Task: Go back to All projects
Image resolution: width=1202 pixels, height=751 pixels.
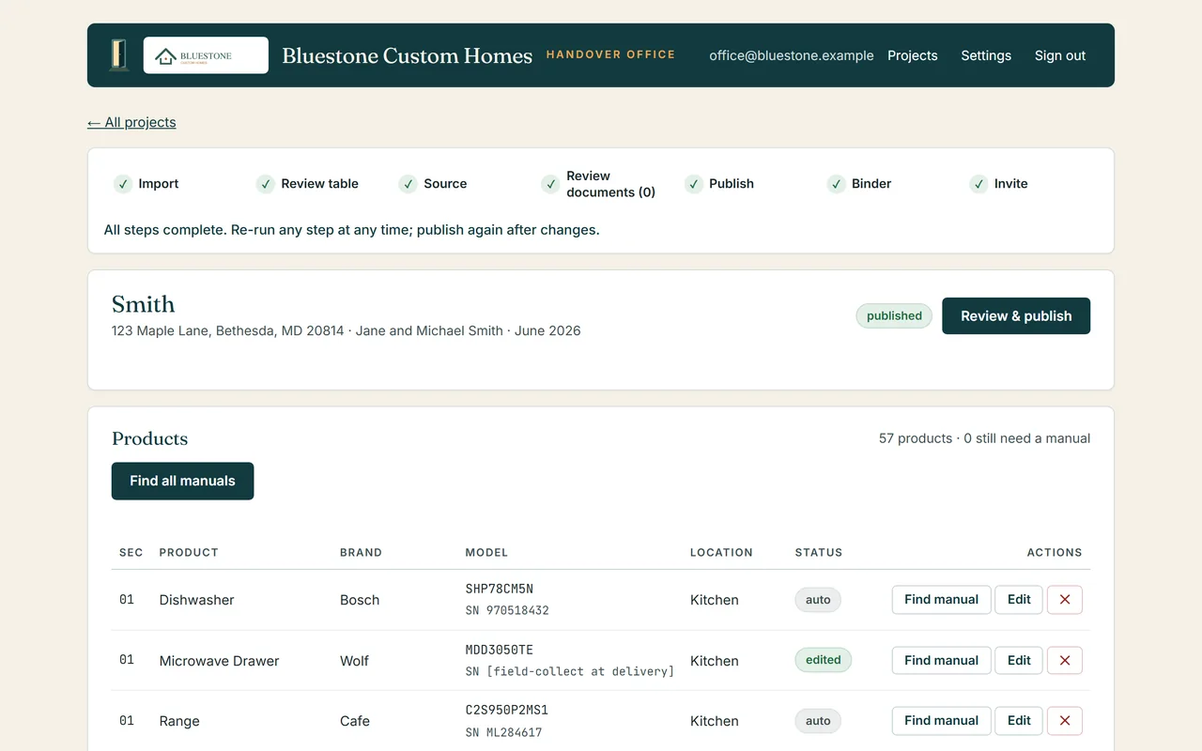Action: pos(131,122)
